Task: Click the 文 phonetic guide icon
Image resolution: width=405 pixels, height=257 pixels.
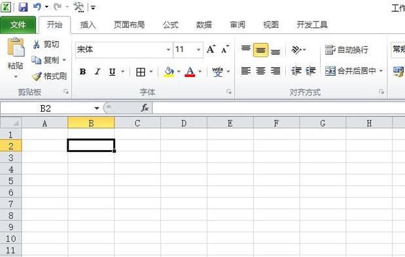Action: coord(217,72)
